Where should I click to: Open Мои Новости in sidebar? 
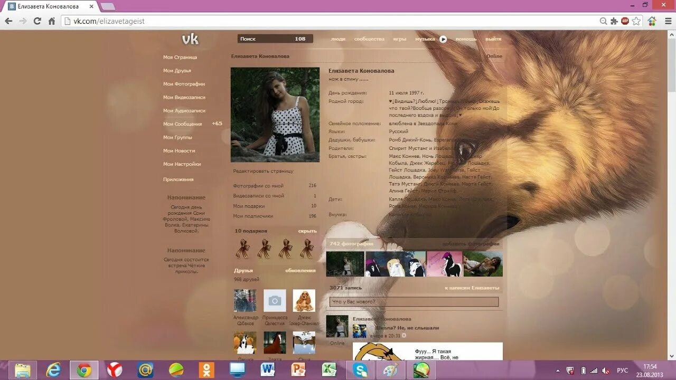(x=179, y=151)
